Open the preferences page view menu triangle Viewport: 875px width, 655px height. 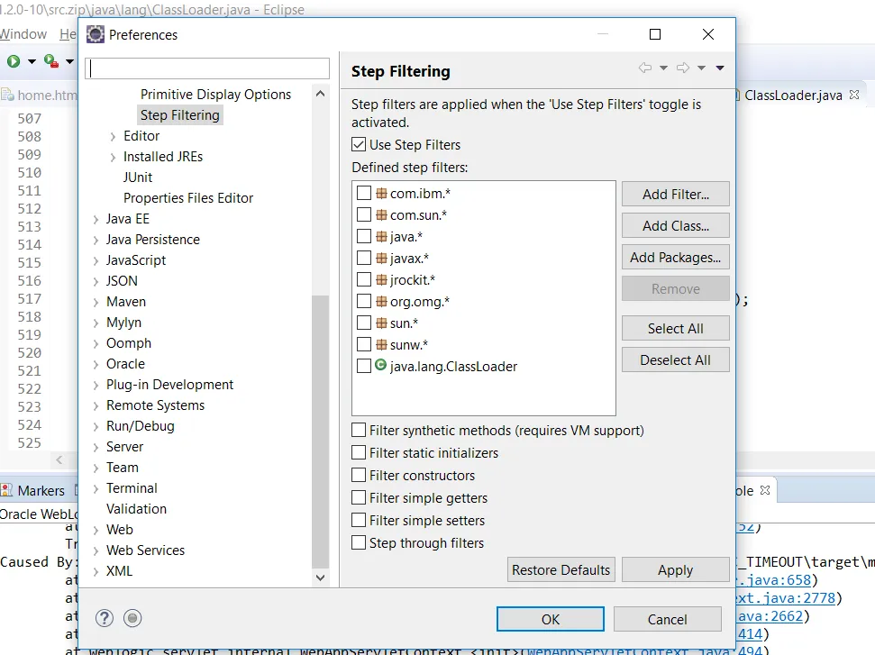coord(720,68)
